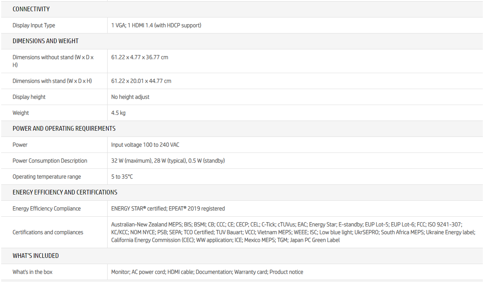Click the POWER AND OPERATING REQUIREMENTS header
Viewport: 484px width, 282px height.
pyautogui.click(x=64, y=128)
